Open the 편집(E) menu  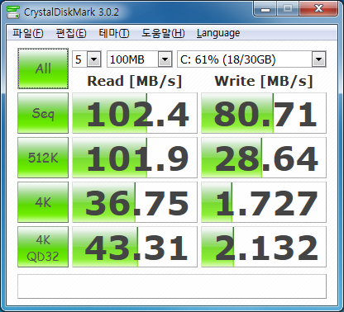pyautogui.click(x=71, y=33)
